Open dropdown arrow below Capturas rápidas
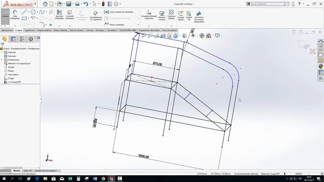This screenshot has height=182, width=324. [171, 26]
